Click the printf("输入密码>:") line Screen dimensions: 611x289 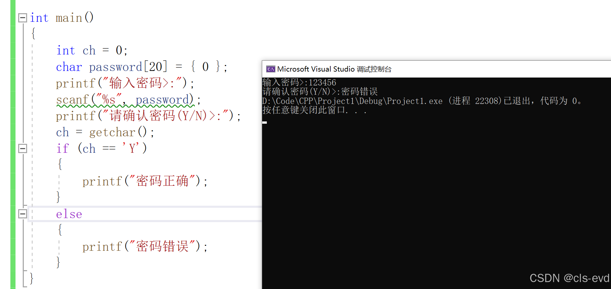point(125,83)
